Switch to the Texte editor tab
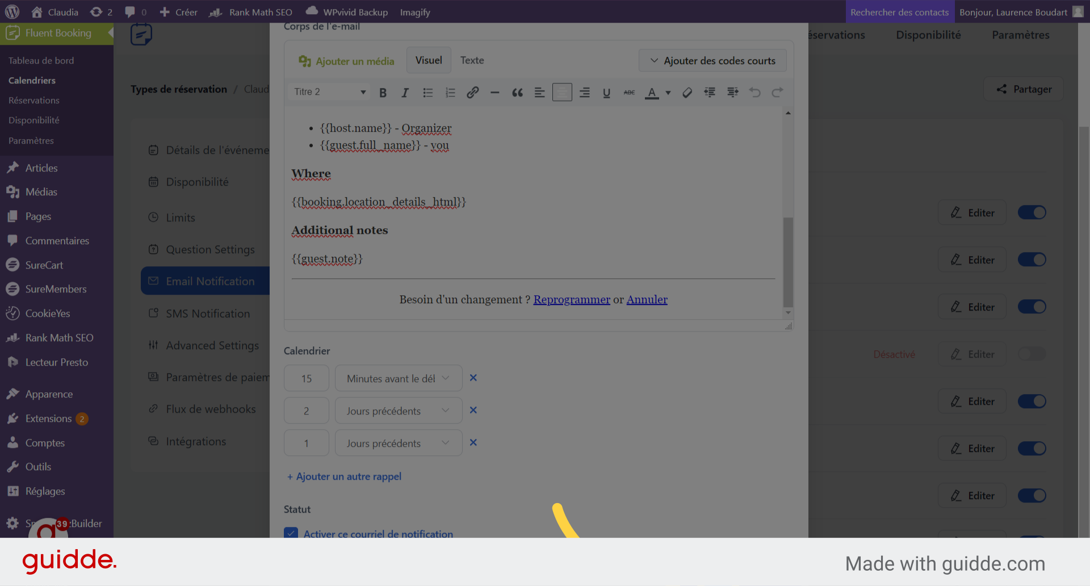 (x=472, y=60)
